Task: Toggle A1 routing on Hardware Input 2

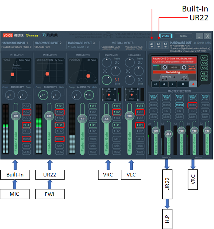Action: 60,106
